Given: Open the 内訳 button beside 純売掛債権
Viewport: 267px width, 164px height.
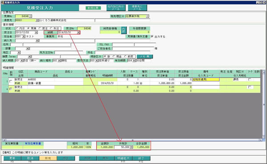Looking at the screenshot, I should coord(123,30).
